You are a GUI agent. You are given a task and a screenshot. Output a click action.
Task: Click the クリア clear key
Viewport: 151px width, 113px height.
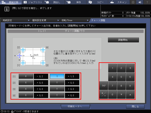104,86
